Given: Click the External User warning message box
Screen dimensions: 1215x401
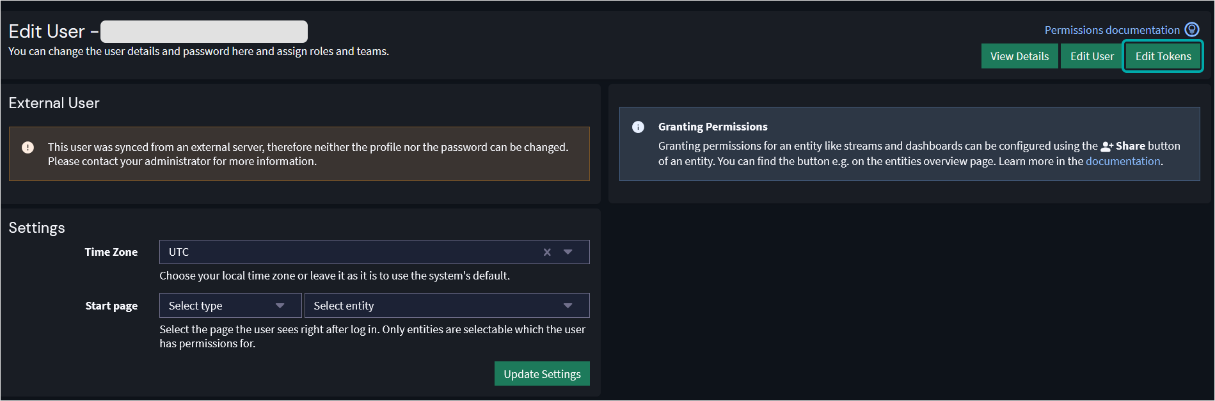Looking at the screenshot, I should (x=301, y=153).
